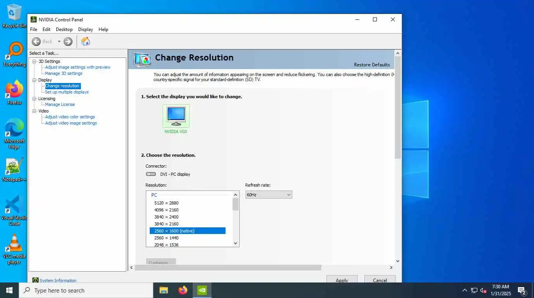Open Everything search desktop icon
The image size is (534, 298).
pyautogui.click(x=14, y=55)
